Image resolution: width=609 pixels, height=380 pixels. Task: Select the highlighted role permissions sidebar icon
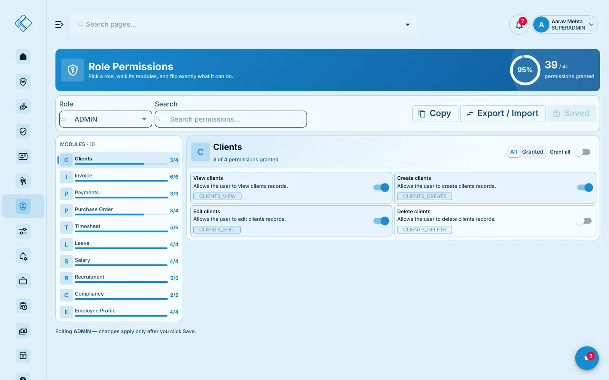tap(23, 206)
